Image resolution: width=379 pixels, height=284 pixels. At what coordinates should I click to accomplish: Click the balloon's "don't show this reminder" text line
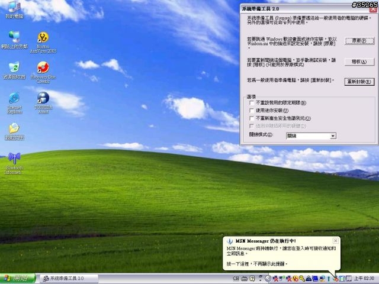[258, 264]
